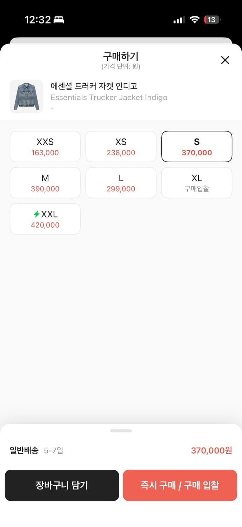Select the S size option
The height and width of the screenshot is (527, 242).
197,147
